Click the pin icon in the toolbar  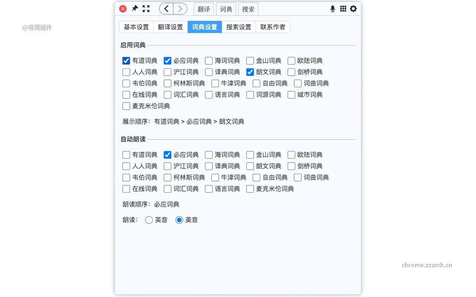pyautogui.click(x=135, y=8)
